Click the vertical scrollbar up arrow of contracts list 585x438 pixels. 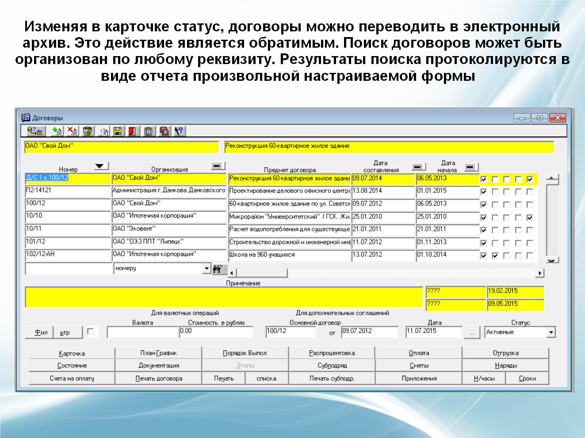tap(553, 179)
